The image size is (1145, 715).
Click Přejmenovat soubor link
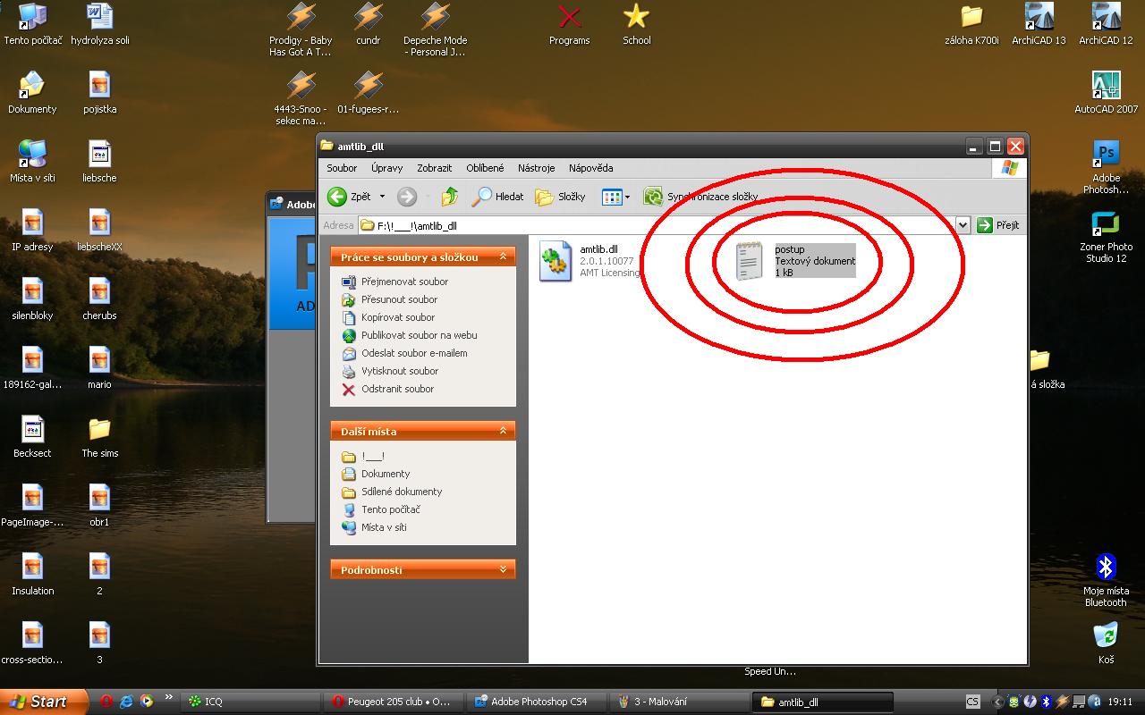coord(403,282)
